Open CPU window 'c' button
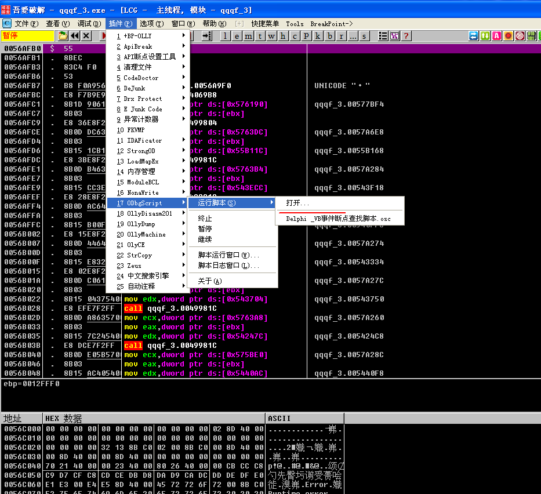The width and height of the screenshot is (541, 494). [x=295, y=36]
